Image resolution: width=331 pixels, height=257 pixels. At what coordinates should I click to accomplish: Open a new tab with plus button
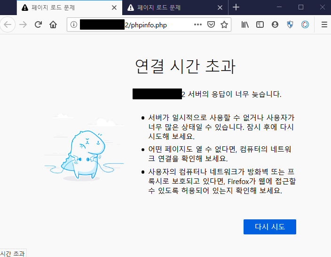click(x=236, y=8)
